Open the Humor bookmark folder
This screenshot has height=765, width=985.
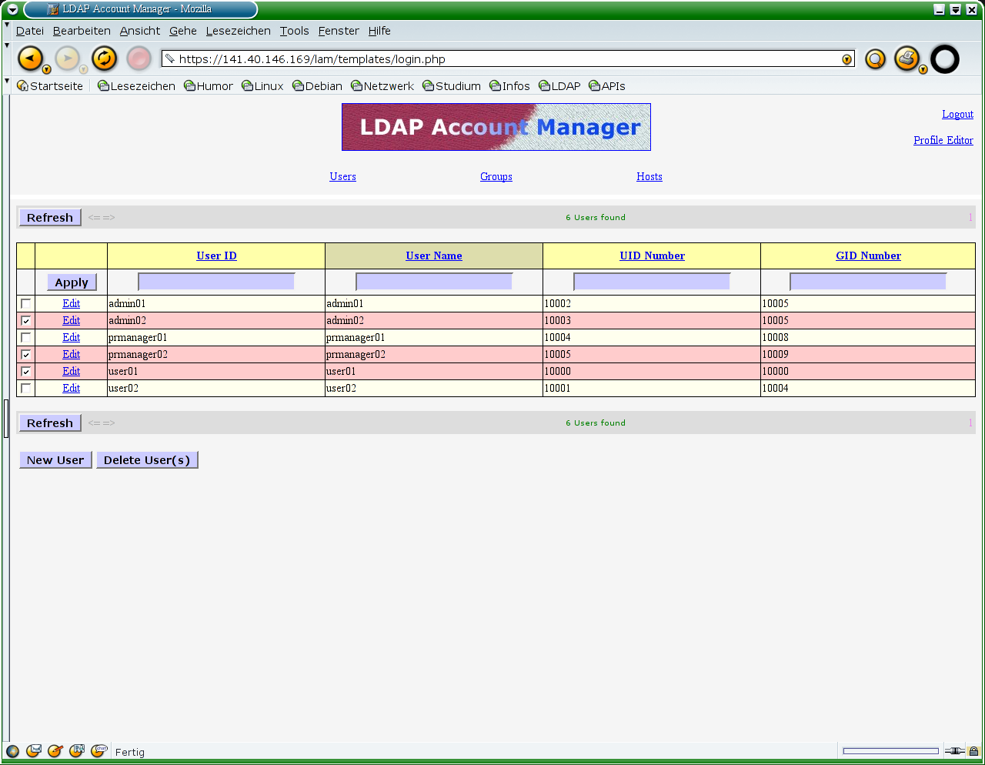(x=209, y=86)
